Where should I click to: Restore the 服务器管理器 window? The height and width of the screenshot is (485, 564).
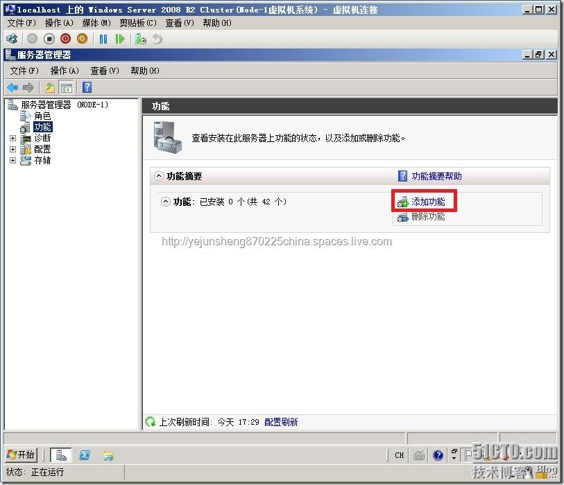539,55
